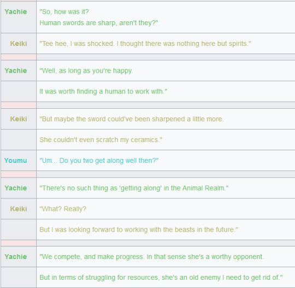Click the line about working with the beasts
Image resolution: width=295 pixels, height=288 pixels.
point(139,230)
